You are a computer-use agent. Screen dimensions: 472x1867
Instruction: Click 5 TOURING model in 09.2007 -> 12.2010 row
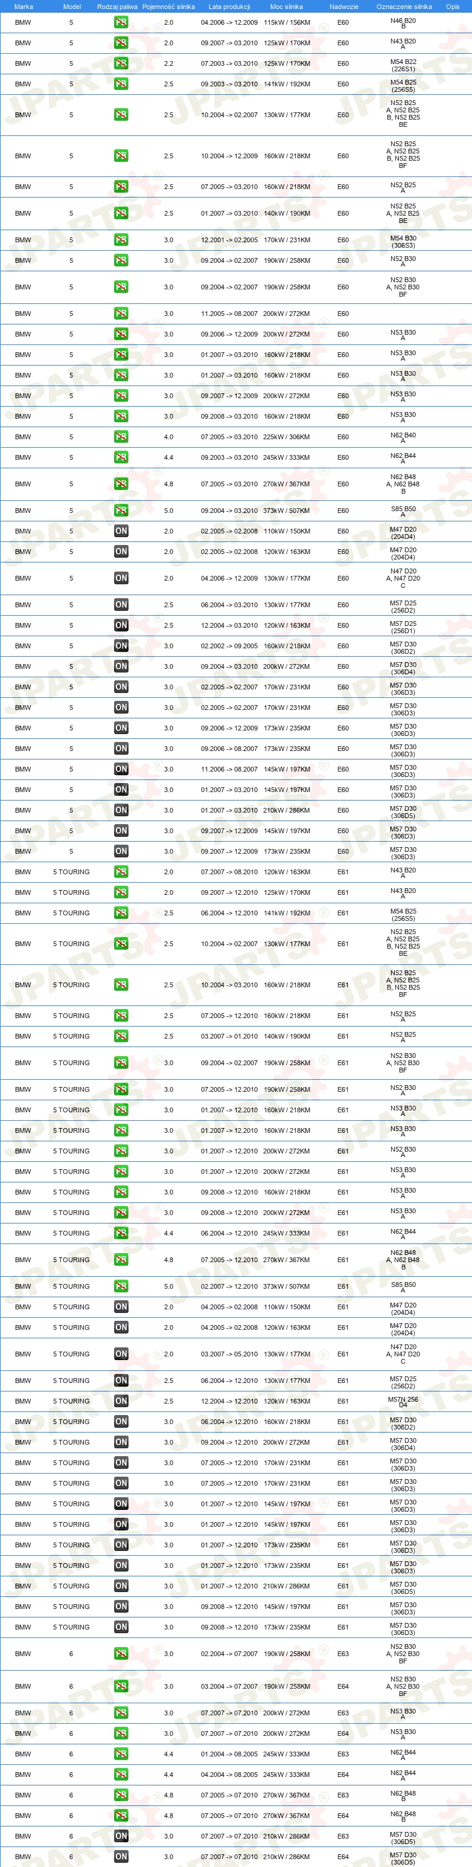pyautogui.click(x=71, y=892)
